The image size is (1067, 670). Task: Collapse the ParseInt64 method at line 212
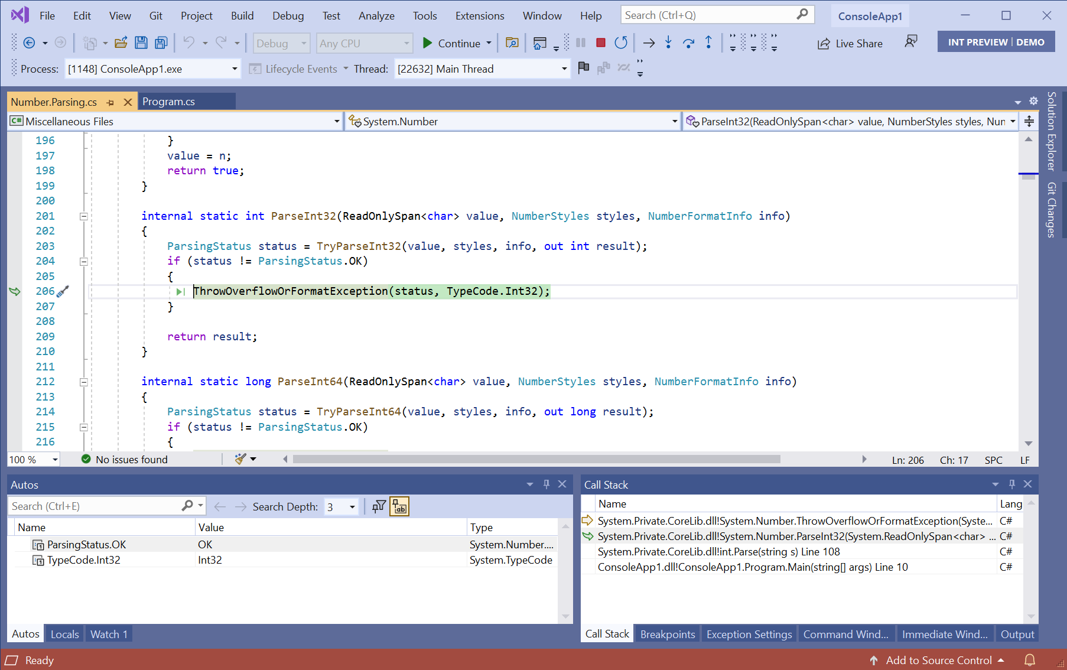(84, 382)
